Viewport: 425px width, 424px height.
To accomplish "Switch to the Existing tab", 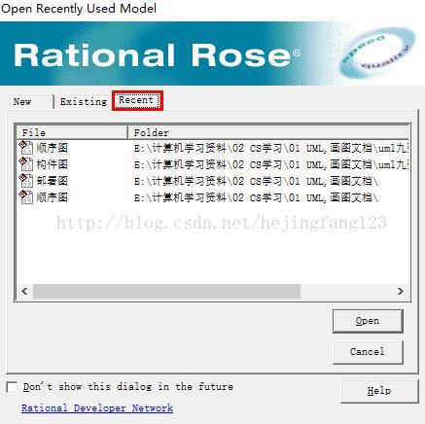I will [84, 102].
